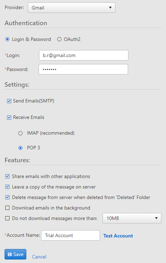This screenshot has height=263, width=166.
Task: Focus the Password input field
Action: [83, 69]
